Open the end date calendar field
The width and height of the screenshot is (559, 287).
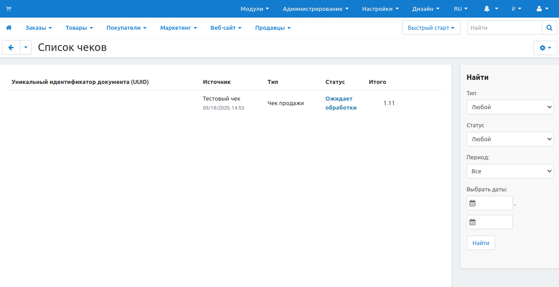coord(490,222)
